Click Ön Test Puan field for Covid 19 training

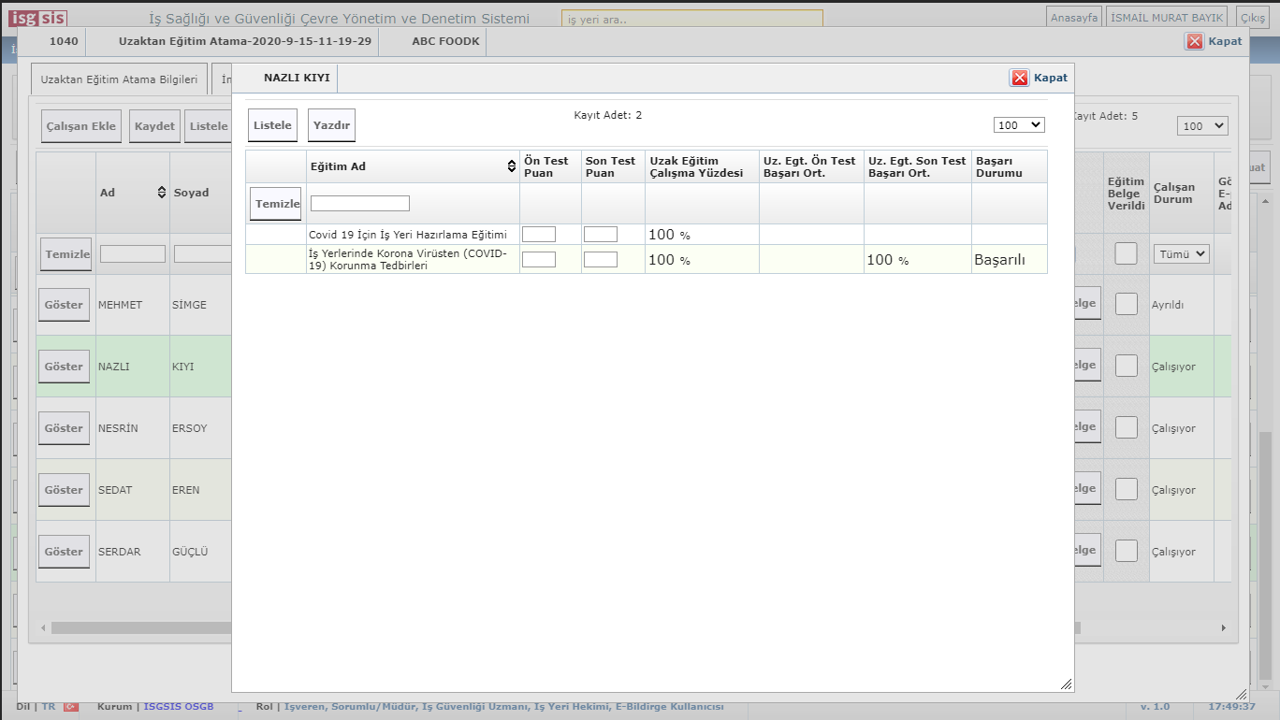click(x=539, y=234)
